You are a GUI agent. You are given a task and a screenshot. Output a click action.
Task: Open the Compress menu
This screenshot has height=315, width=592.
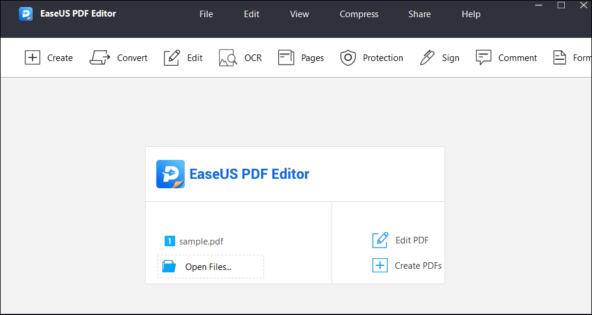[359, 14]
